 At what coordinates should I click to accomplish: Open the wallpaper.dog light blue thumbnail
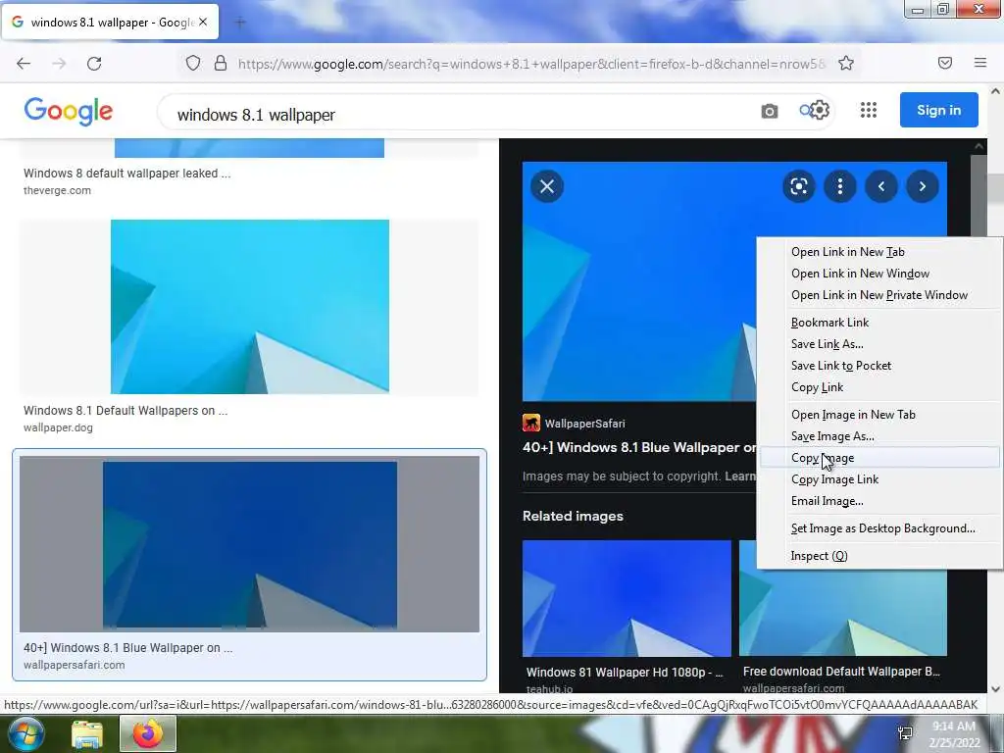pyautogui.click(x=250, y=307)
